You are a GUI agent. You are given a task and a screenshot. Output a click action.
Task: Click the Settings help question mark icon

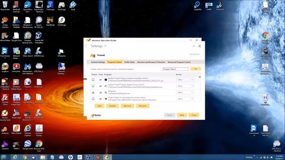tap(106, 46)
